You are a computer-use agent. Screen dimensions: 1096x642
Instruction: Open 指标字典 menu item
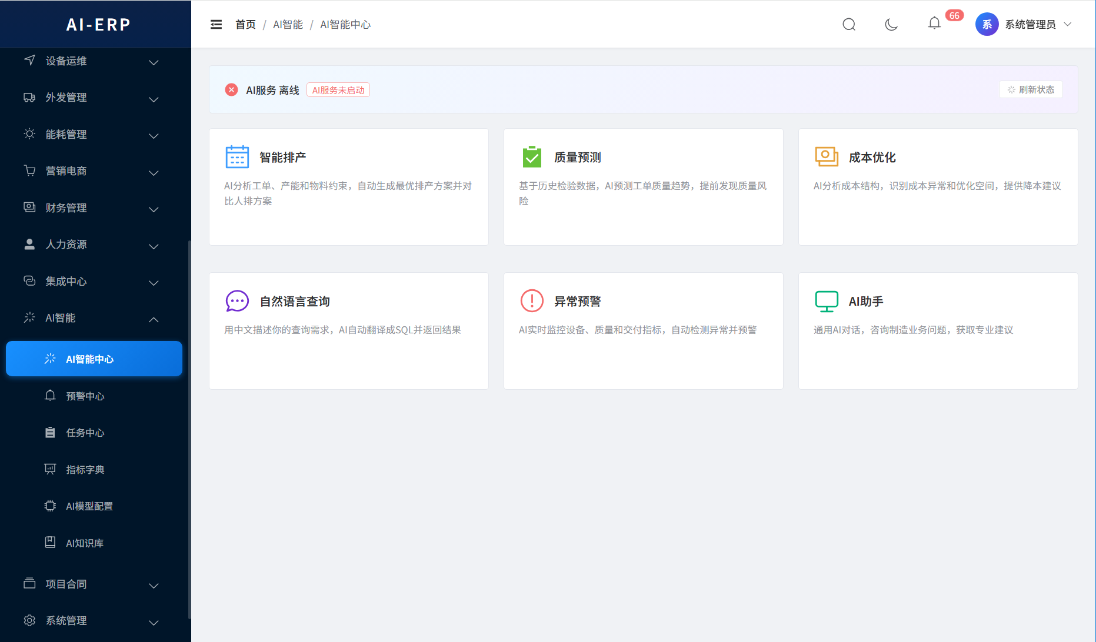[94, 469]
